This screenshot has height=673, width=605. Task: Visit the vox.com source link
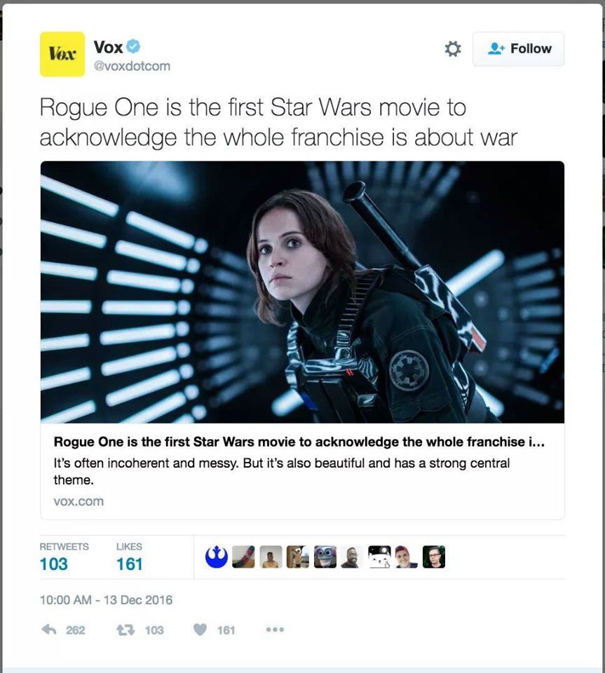79,501
